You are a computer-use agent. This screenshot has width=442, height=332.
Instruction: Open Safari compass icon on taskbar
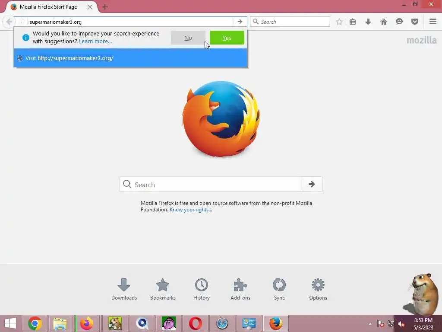pos(222,323)
